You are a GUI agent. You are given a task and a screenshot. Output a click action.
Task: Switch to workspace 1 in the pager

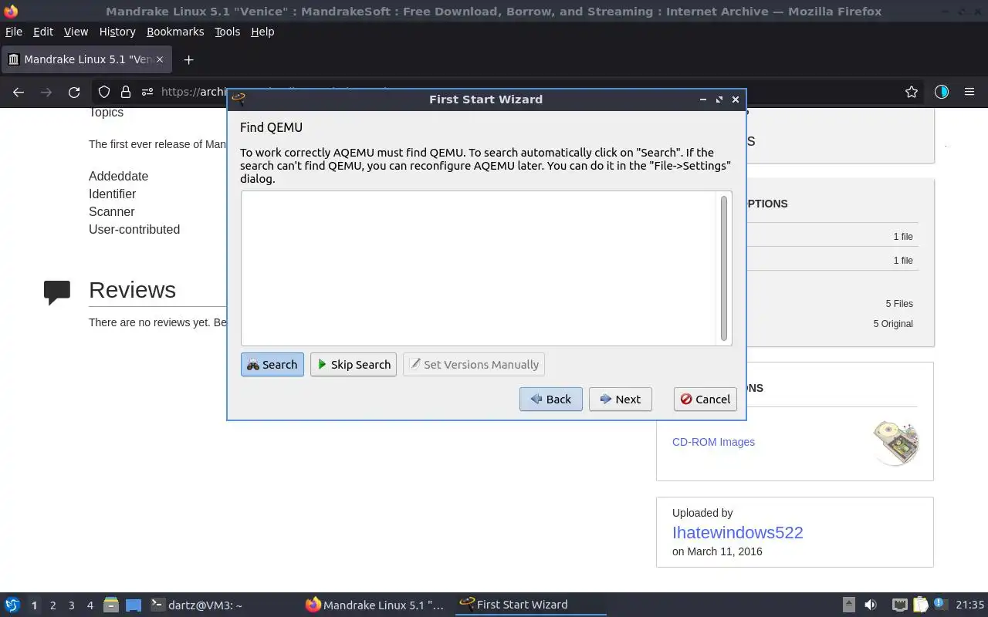(x=34, y=605)
